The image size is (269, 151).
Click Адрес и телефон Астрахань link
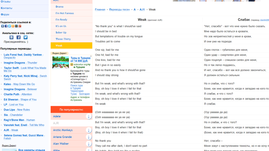click(80, 99)
